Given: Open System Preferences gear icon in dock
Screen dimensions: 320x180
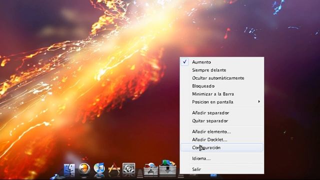Looking at the screenshot, I should coord(129,169).
